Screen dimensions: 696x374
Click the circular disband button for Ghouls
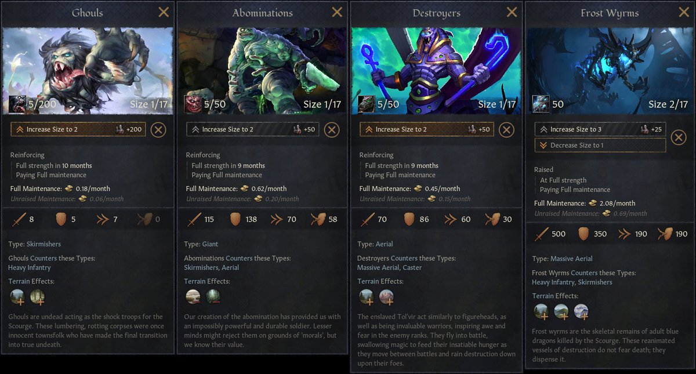coord(158,129)
